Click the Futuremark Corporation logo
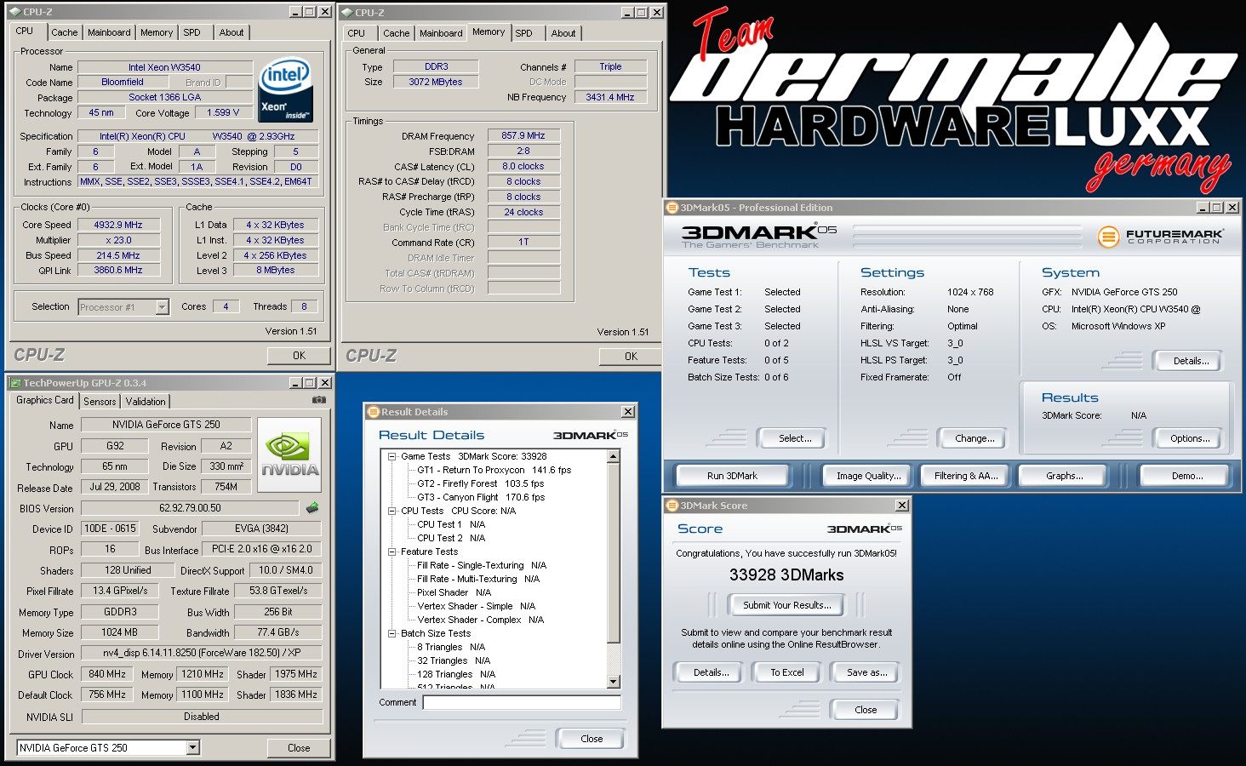 (1162, 236)
